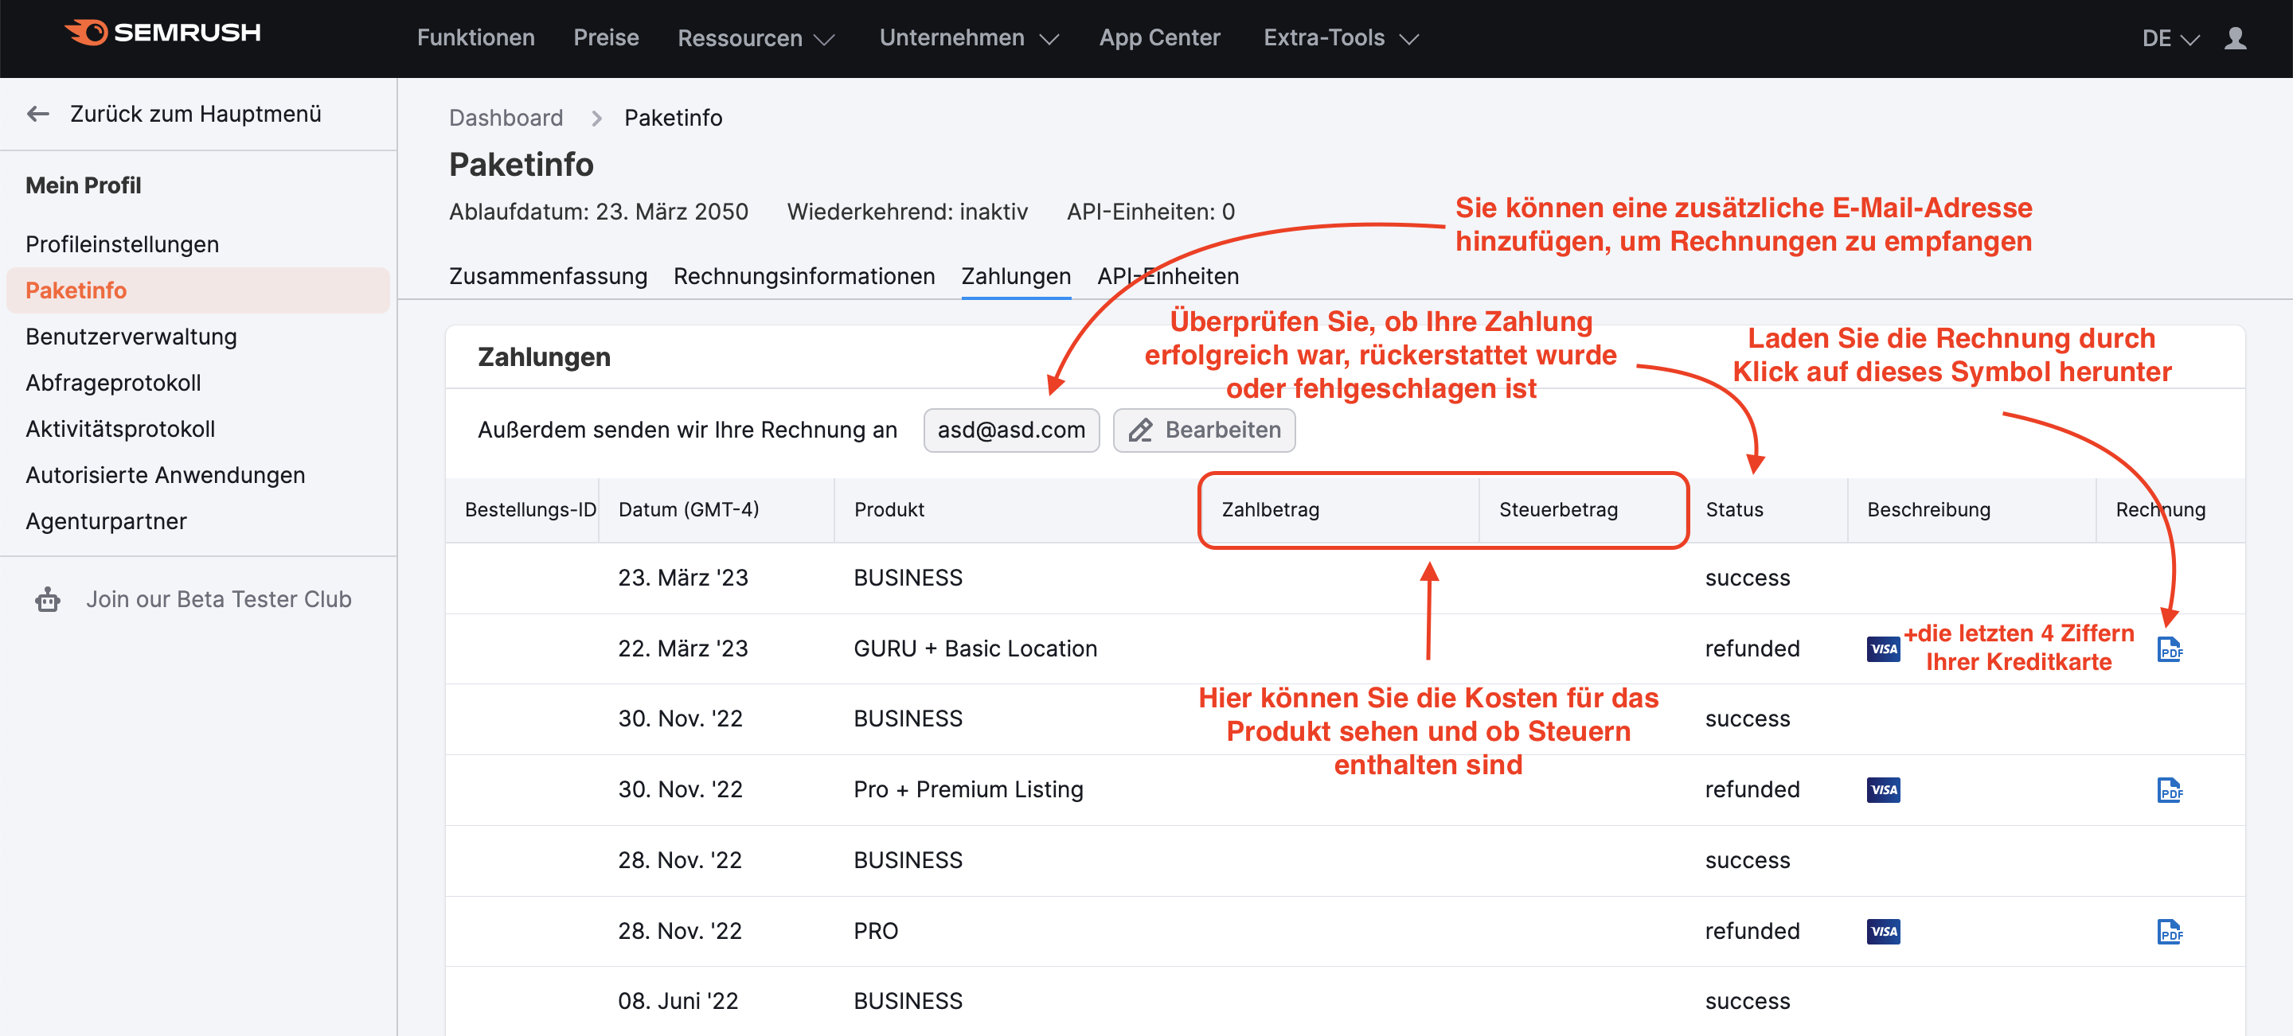The height and width of the screenshot is (1036, 2293).
Task: Expand the Ressourcen dropdown
Action: point(756,38)
